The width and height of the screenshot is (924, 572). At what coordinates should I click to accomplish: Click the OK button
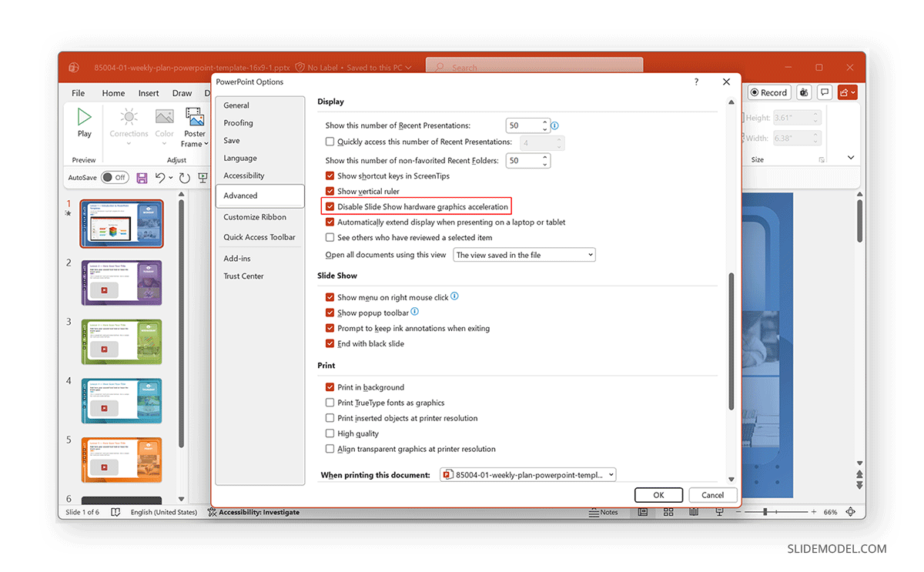(658, 494)
